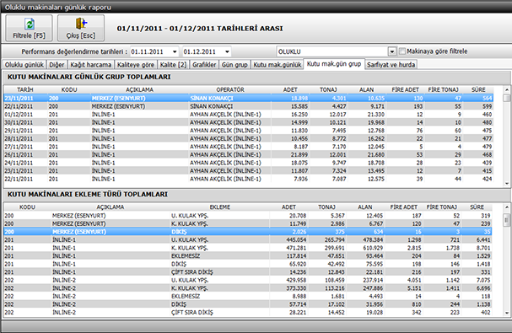Screen dimensions: 512x333
Task: Select the Kalite [2] tab
Action: pyautogui.click(x=173, y=65)
